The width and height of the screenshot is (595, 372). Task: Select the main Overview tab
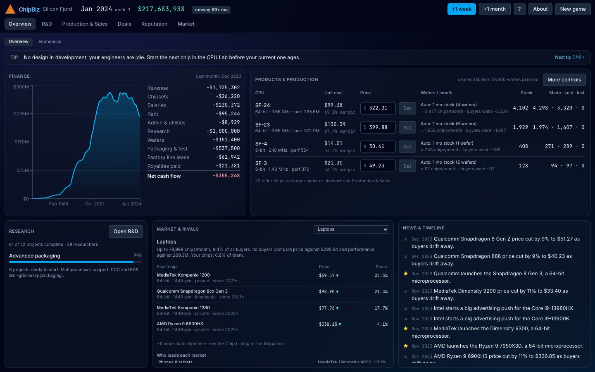(20, 24)
